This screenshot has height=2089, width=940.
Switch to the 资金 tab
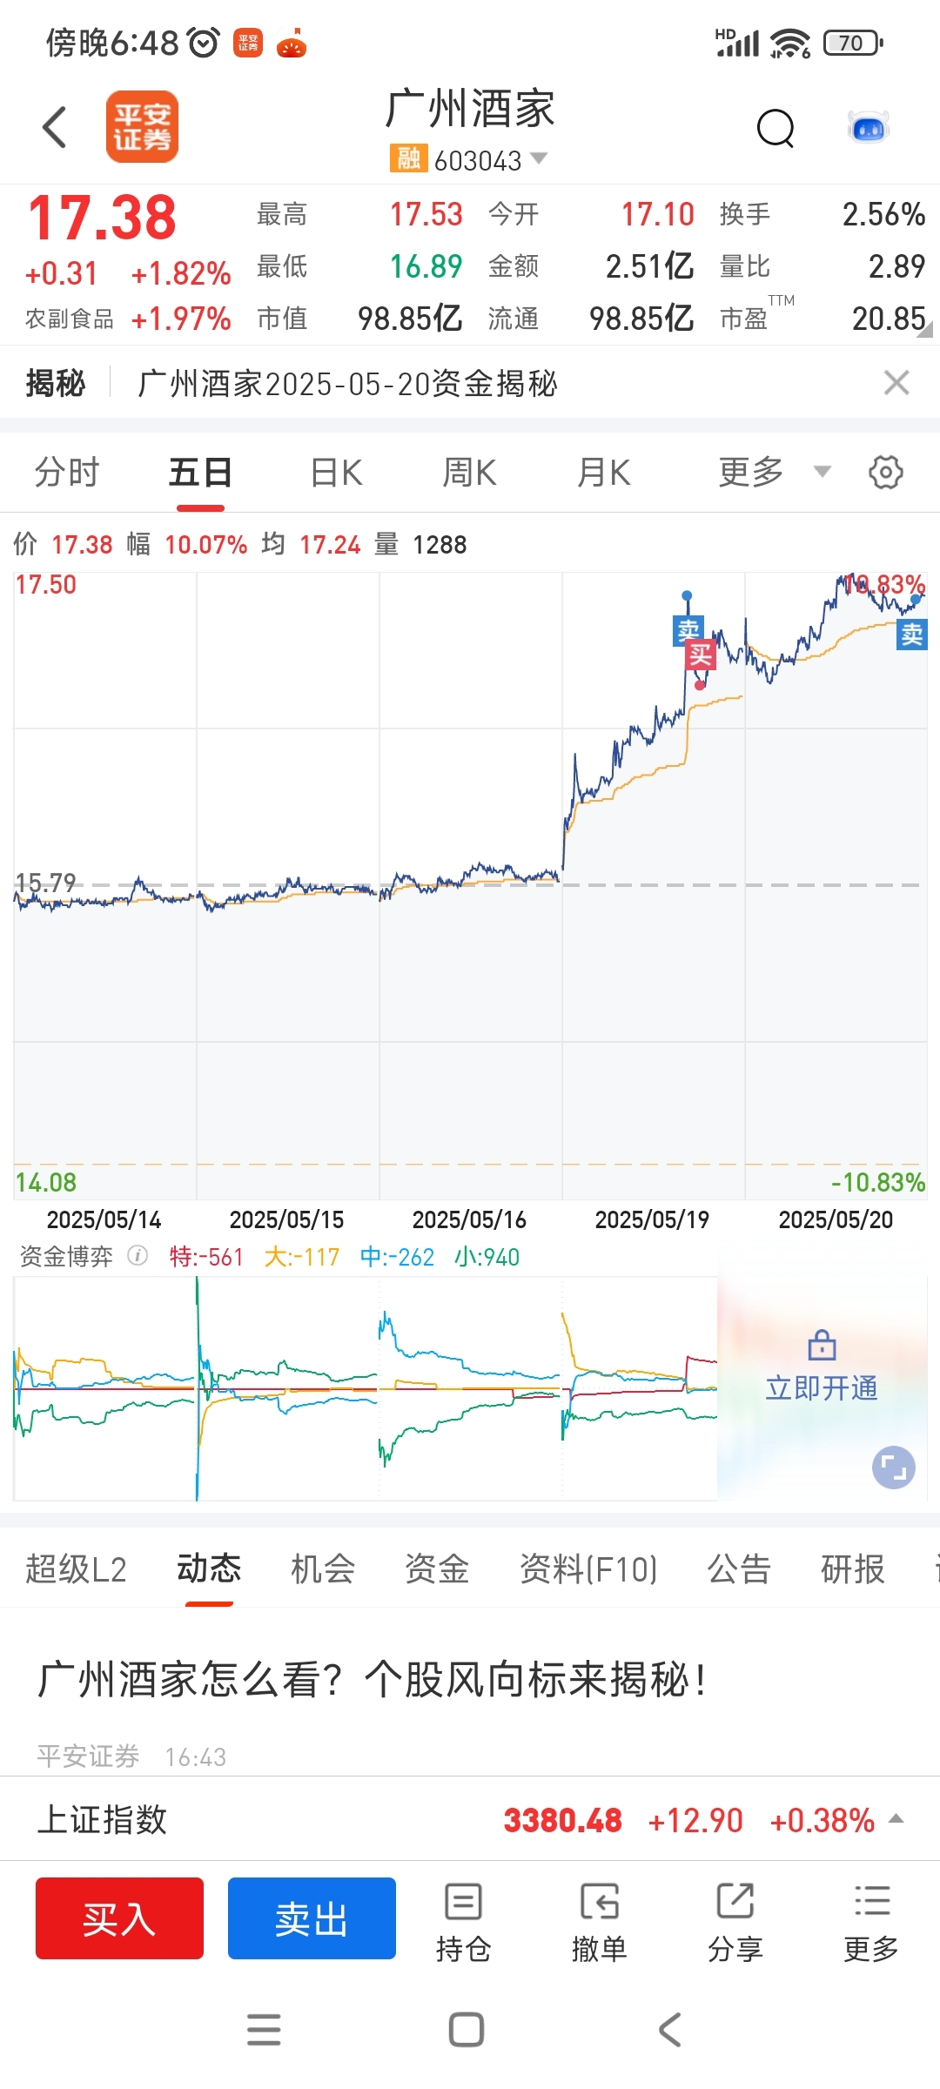pos(437,1569)
